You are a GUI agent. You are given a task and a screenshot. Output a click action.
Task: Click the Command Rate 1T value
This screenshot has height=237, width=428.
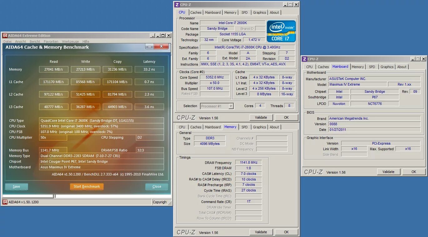248,201
